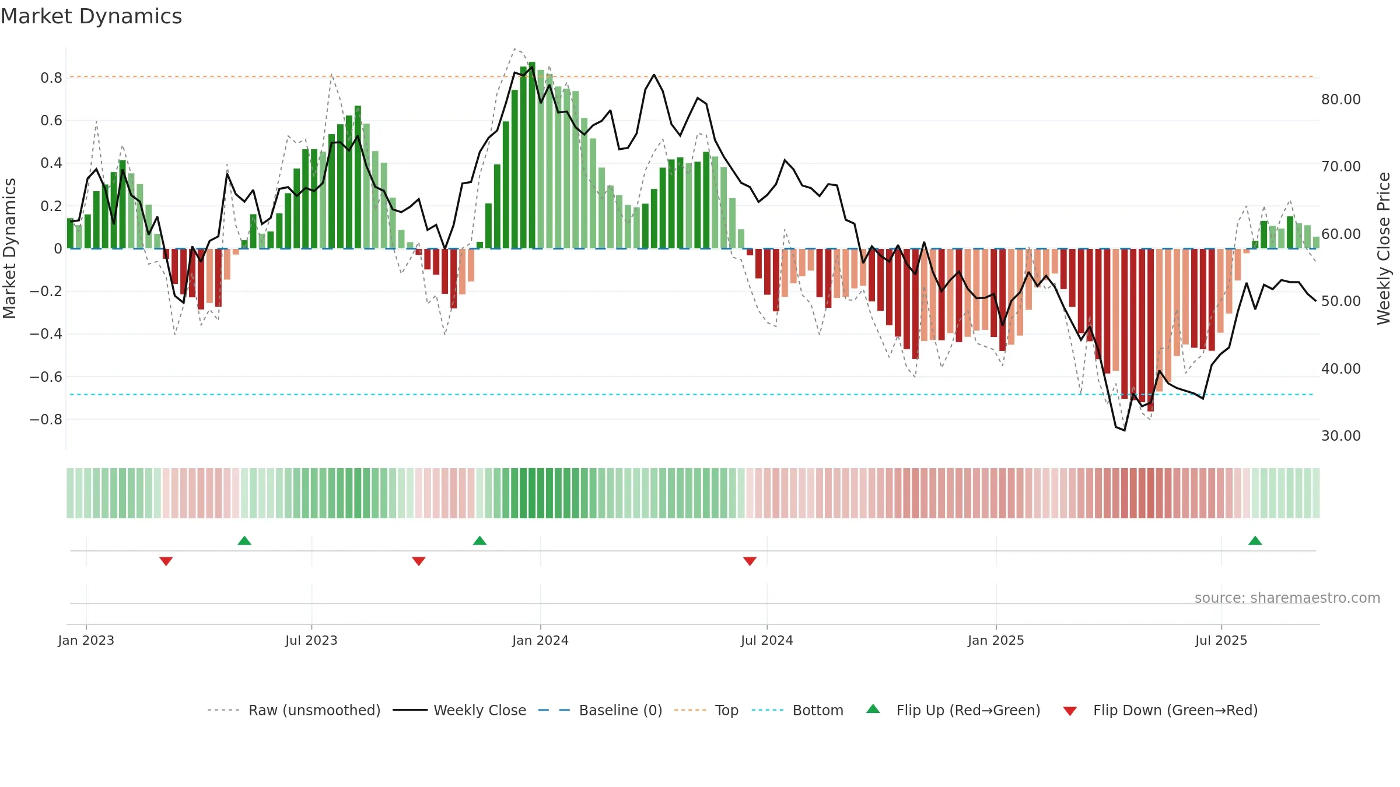Toggle the Bottom legend entry
This screenshot has width=1400, height=787.
point(797,710)
